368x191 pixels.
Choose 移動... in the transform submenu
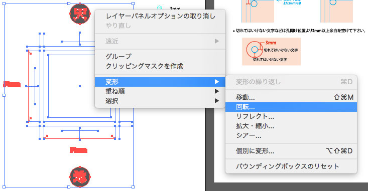coord(291,97)
